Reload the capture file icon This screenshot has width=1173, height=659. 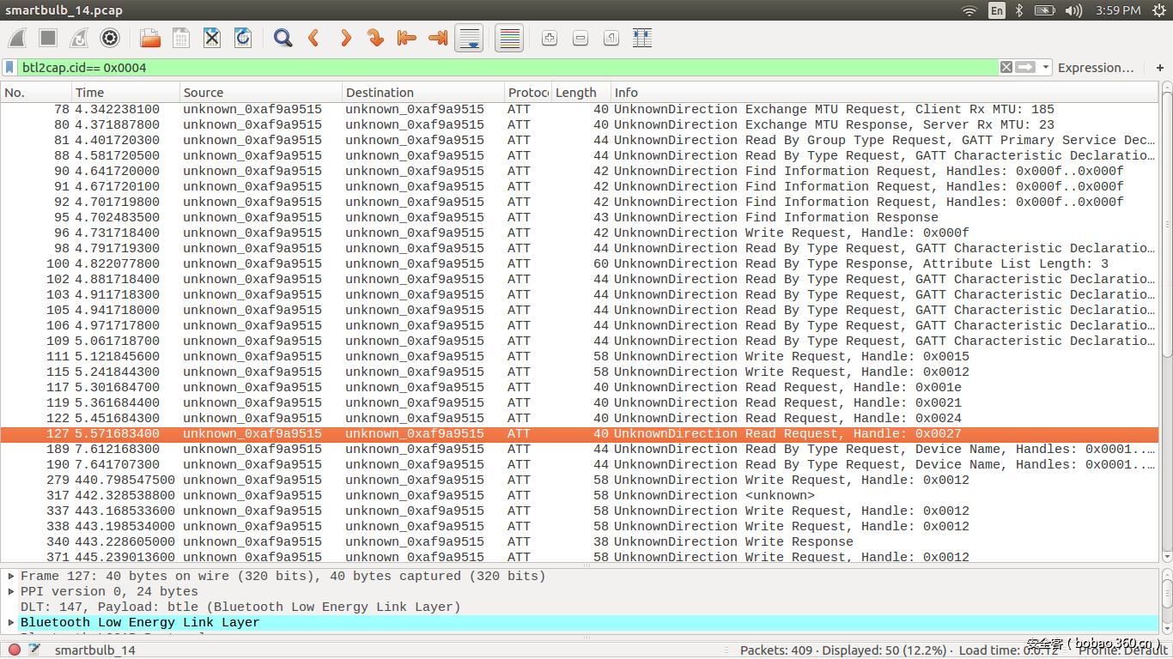click(243, 38)
